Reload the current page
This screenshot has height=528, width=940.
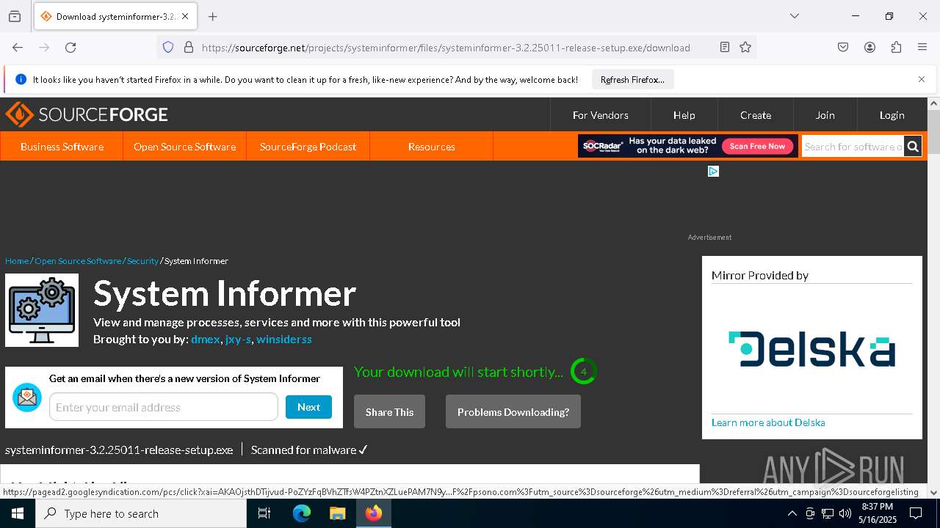(70, 47)
